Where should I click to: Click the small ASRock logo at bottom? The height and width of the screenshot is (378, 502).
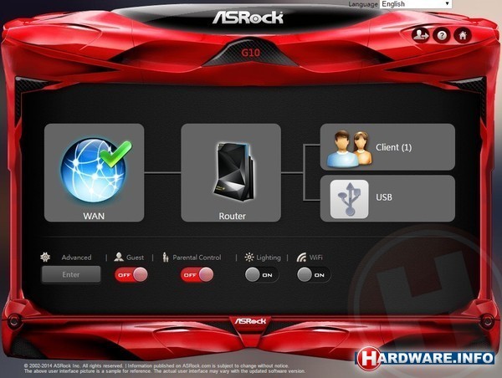point(250,320)
